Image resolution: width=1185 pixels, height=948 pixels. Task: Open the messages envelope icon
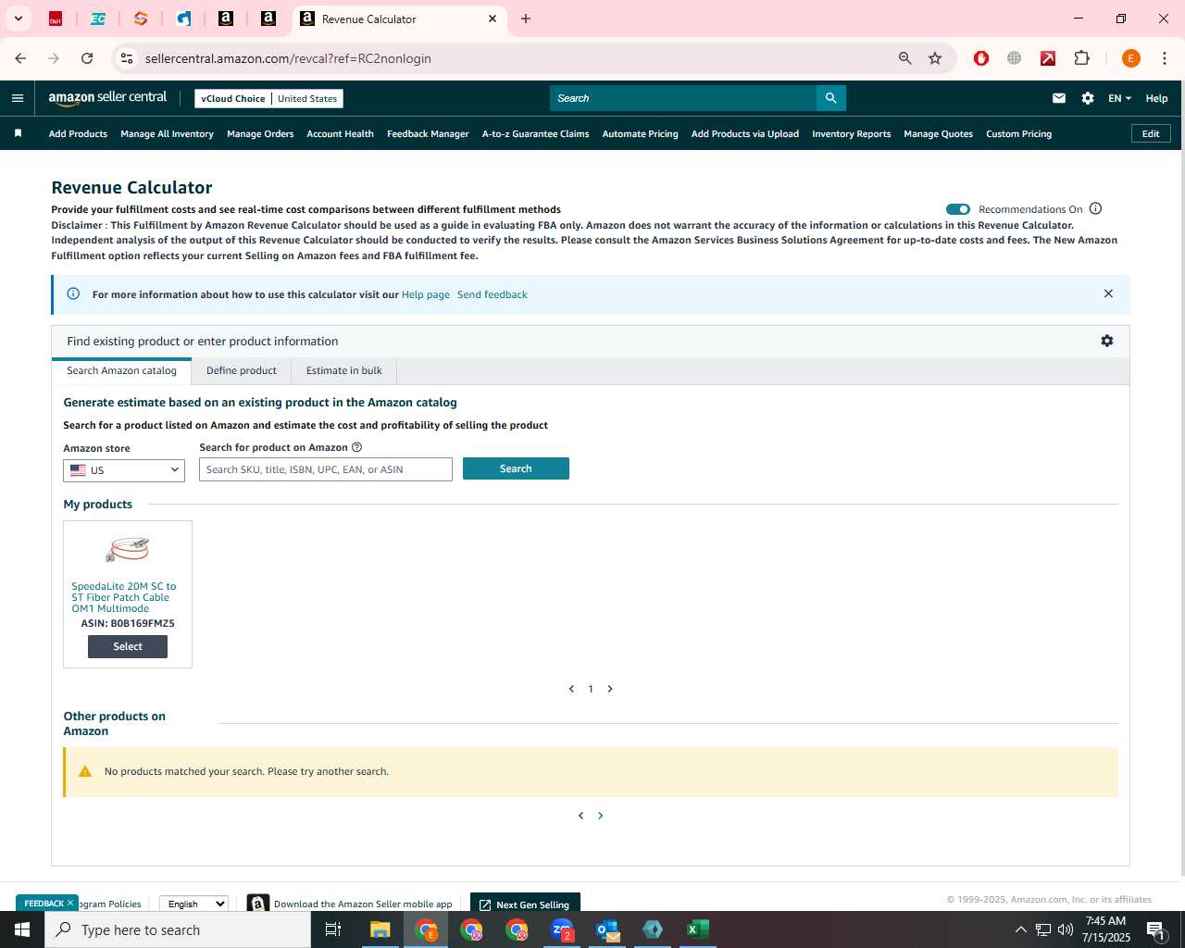pyautogui.click(x=1059, y=98)
